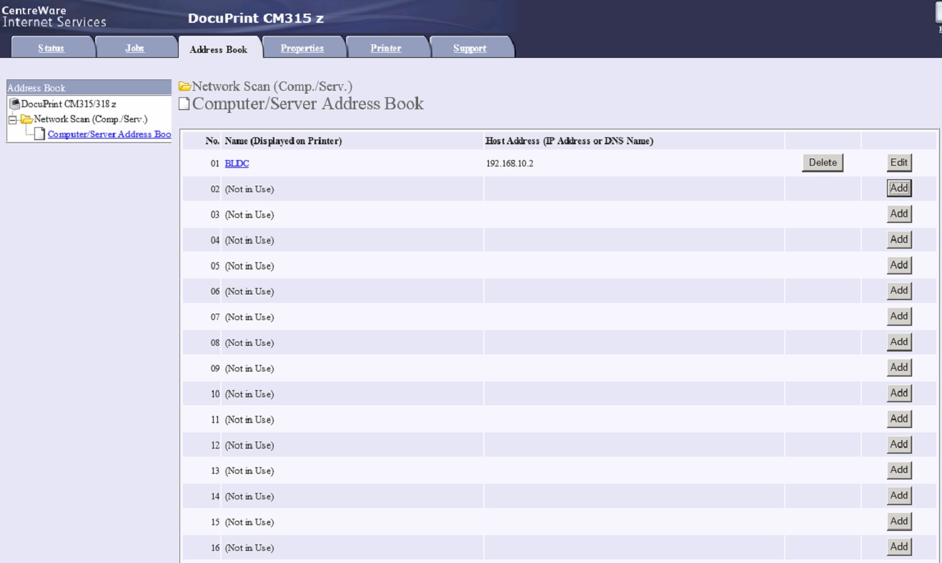The width and height of the screenshot is (942, 563).
Task: Select DocuPrint CM315/318 z tree item
Action: tap(69, 104)
